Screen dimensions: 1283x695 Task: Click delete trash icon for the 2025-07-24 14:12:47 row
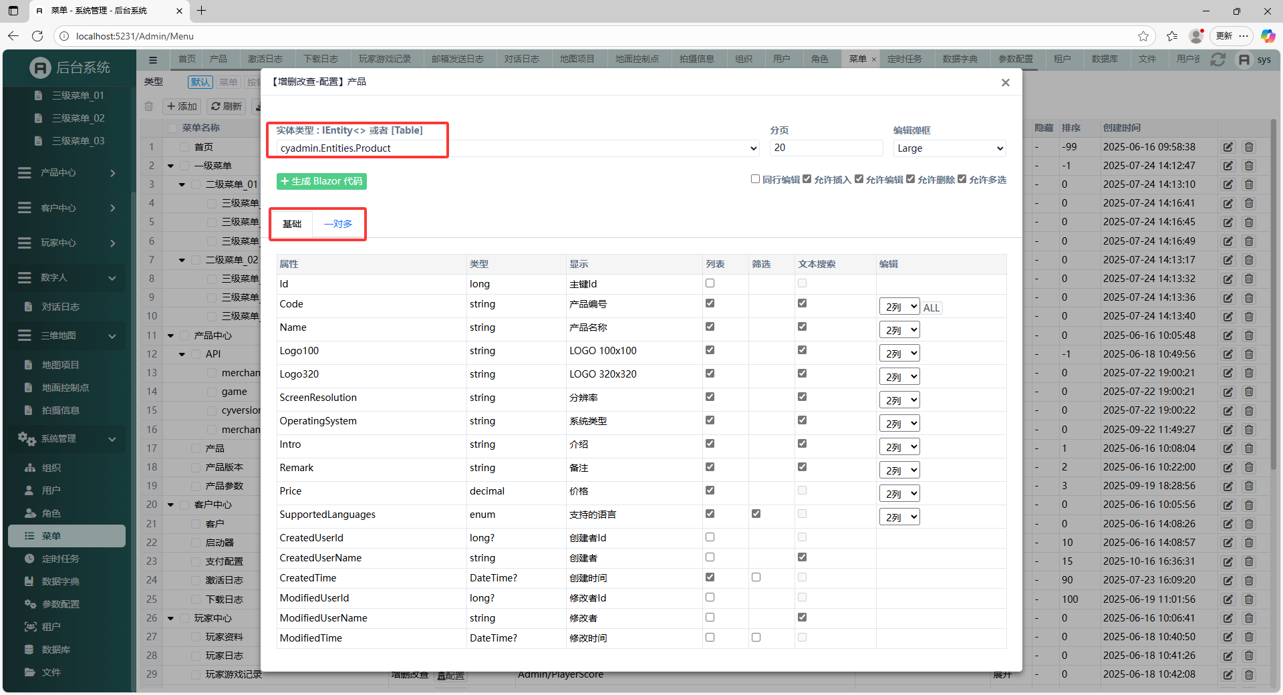[1248, 166]
